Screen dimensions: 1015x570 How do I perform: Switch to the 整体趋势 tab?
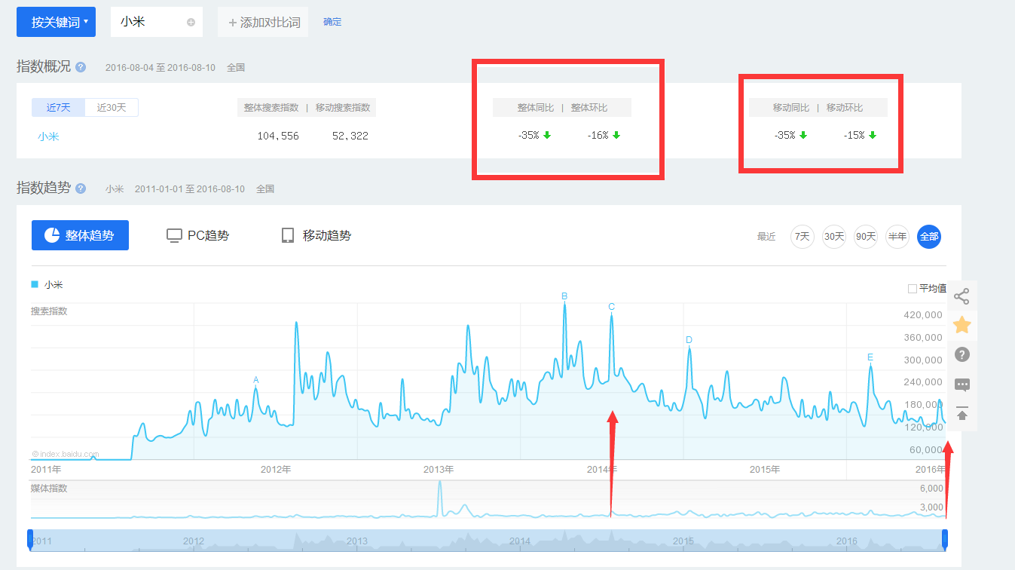(x=80, y=235)
